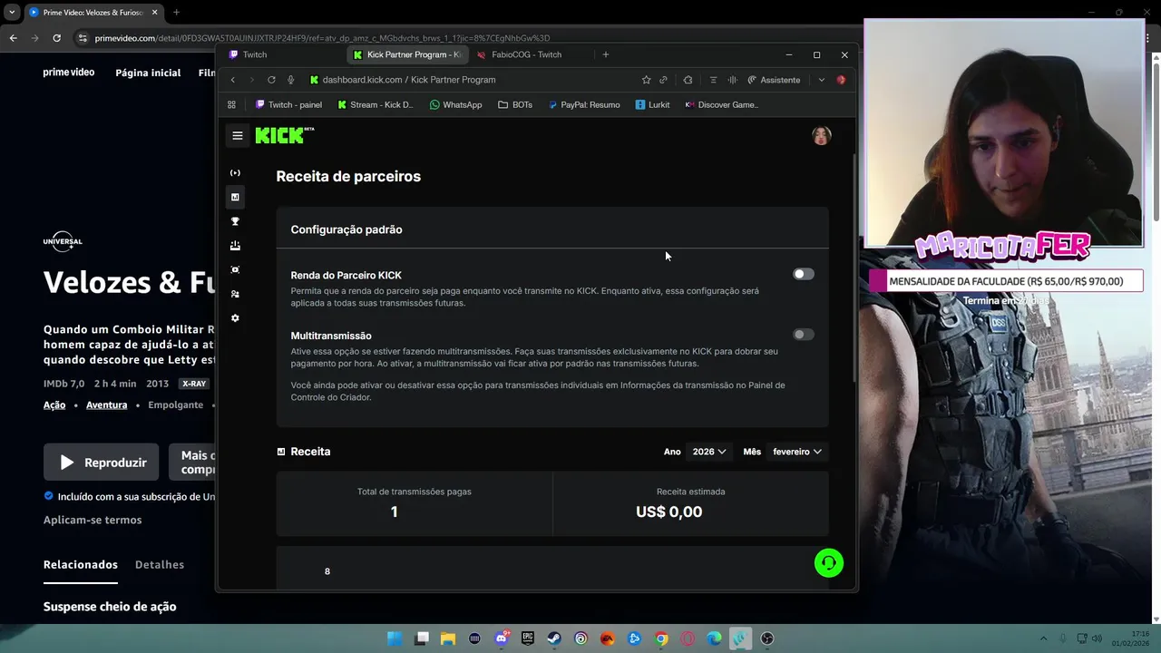Open Discover Game.. bookmark
Viewport: 1161px width, 653px height.
point(721,104)
